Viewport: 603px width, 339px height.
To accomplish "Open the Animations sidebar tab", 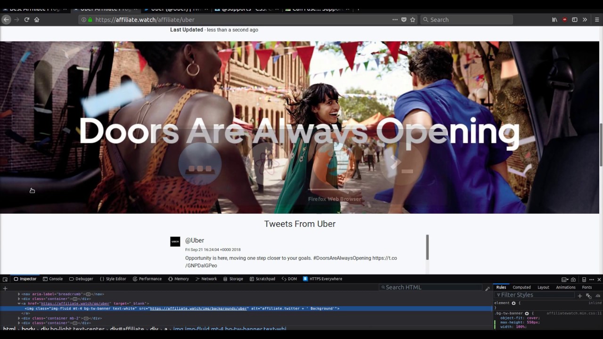I will coord(566,287).
